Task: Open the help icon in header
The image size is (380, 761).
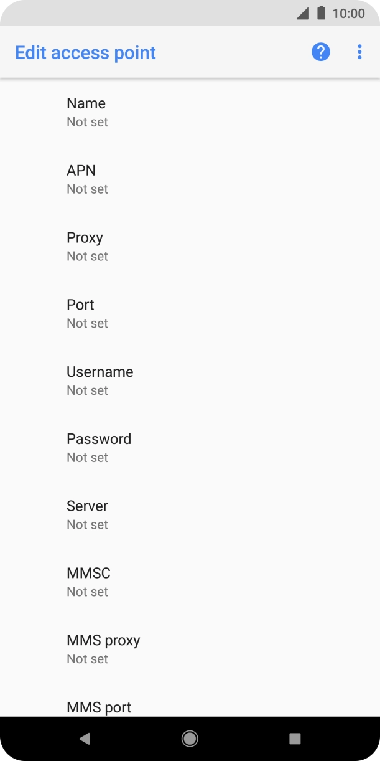Action: coord(320,52)
